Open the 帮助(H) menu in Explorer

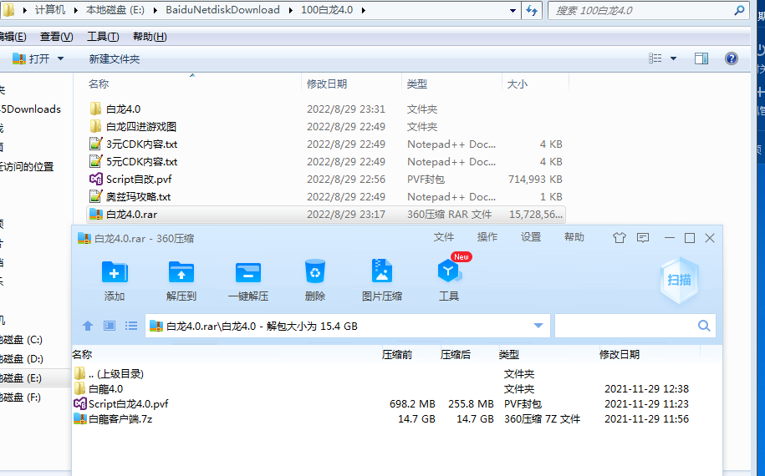[150, 37]
